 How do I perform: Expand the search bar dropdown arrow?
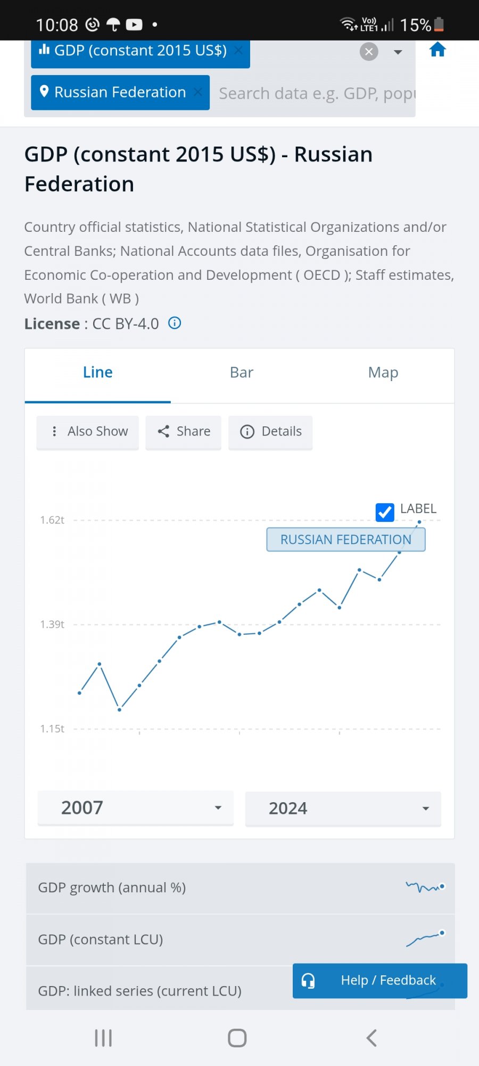(x=398, y=52)
